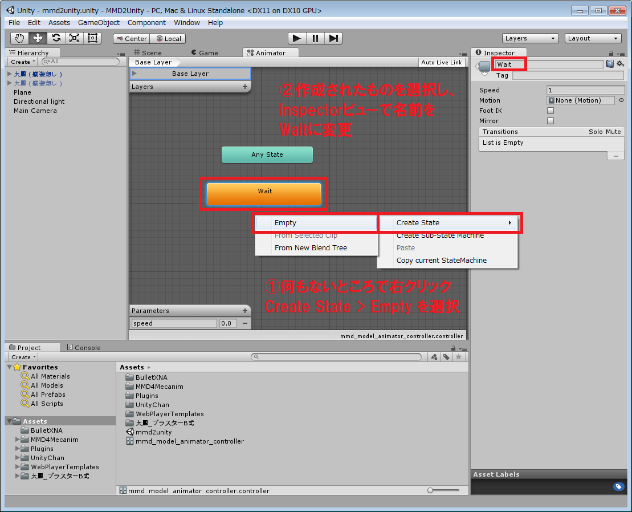Expand the UnityChan folder in tree

coord(17,458)
